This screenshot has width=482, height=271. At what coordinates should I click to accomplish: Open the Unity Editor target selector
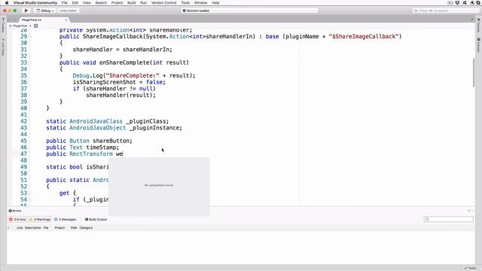(68, 11)
